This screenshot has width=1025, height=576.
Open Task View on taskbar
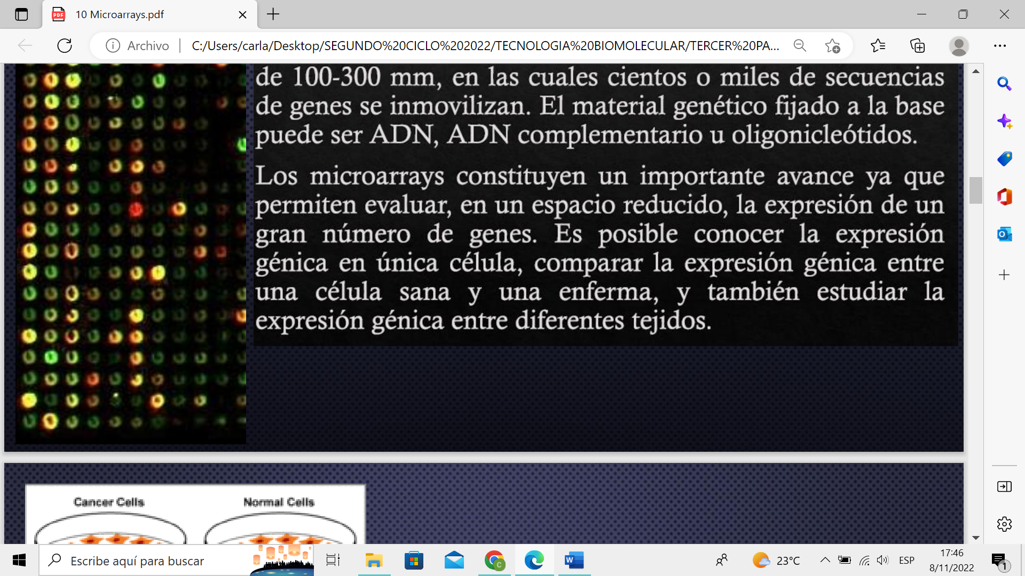click(333, 561)
